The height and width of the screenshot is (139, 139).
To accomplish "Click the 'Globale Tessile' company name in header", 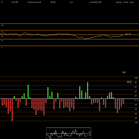I will [x=122, y=2].
